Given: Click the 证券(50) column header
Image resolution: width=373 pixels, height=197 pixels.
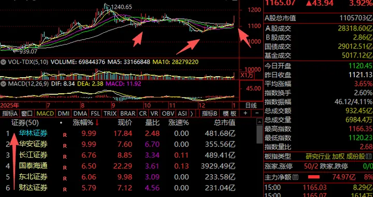Looking at the screenshot, I should pos(25,123).
